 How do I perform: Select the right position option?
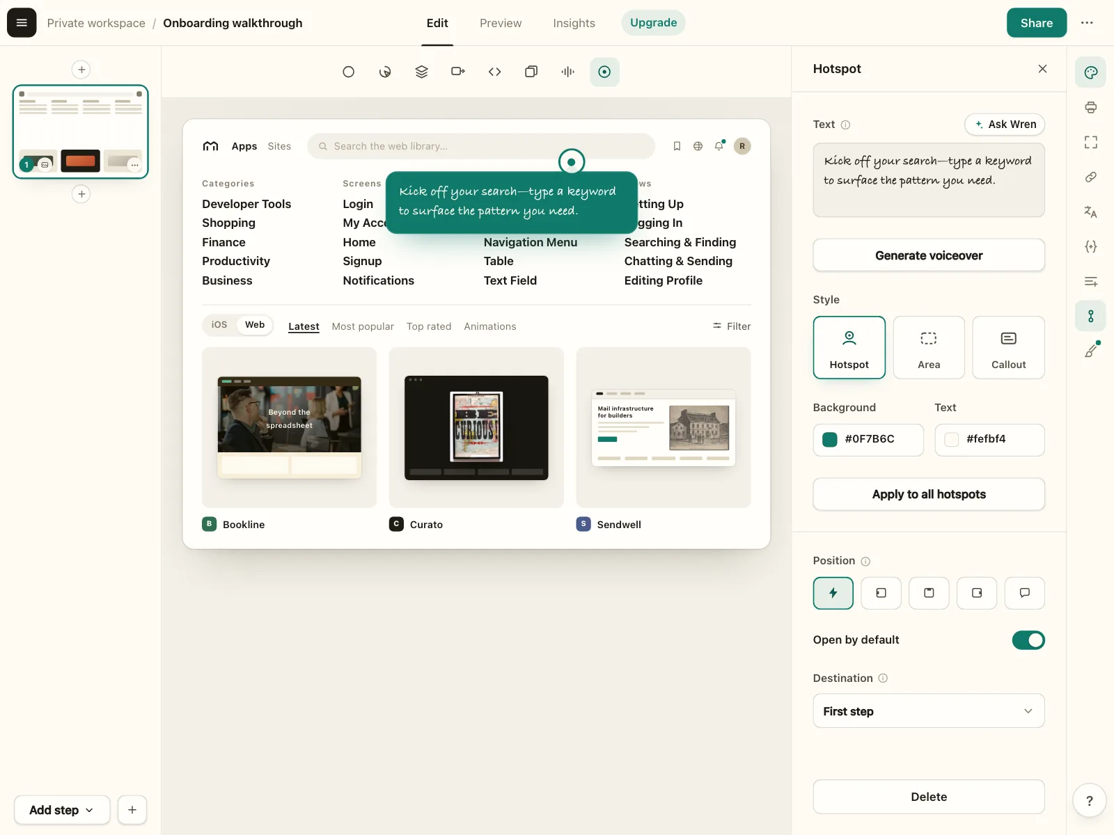[977, 594]
